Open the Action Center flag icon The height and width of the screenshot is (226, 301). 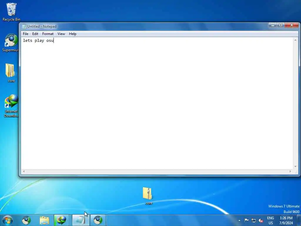[x=247, y=220]
